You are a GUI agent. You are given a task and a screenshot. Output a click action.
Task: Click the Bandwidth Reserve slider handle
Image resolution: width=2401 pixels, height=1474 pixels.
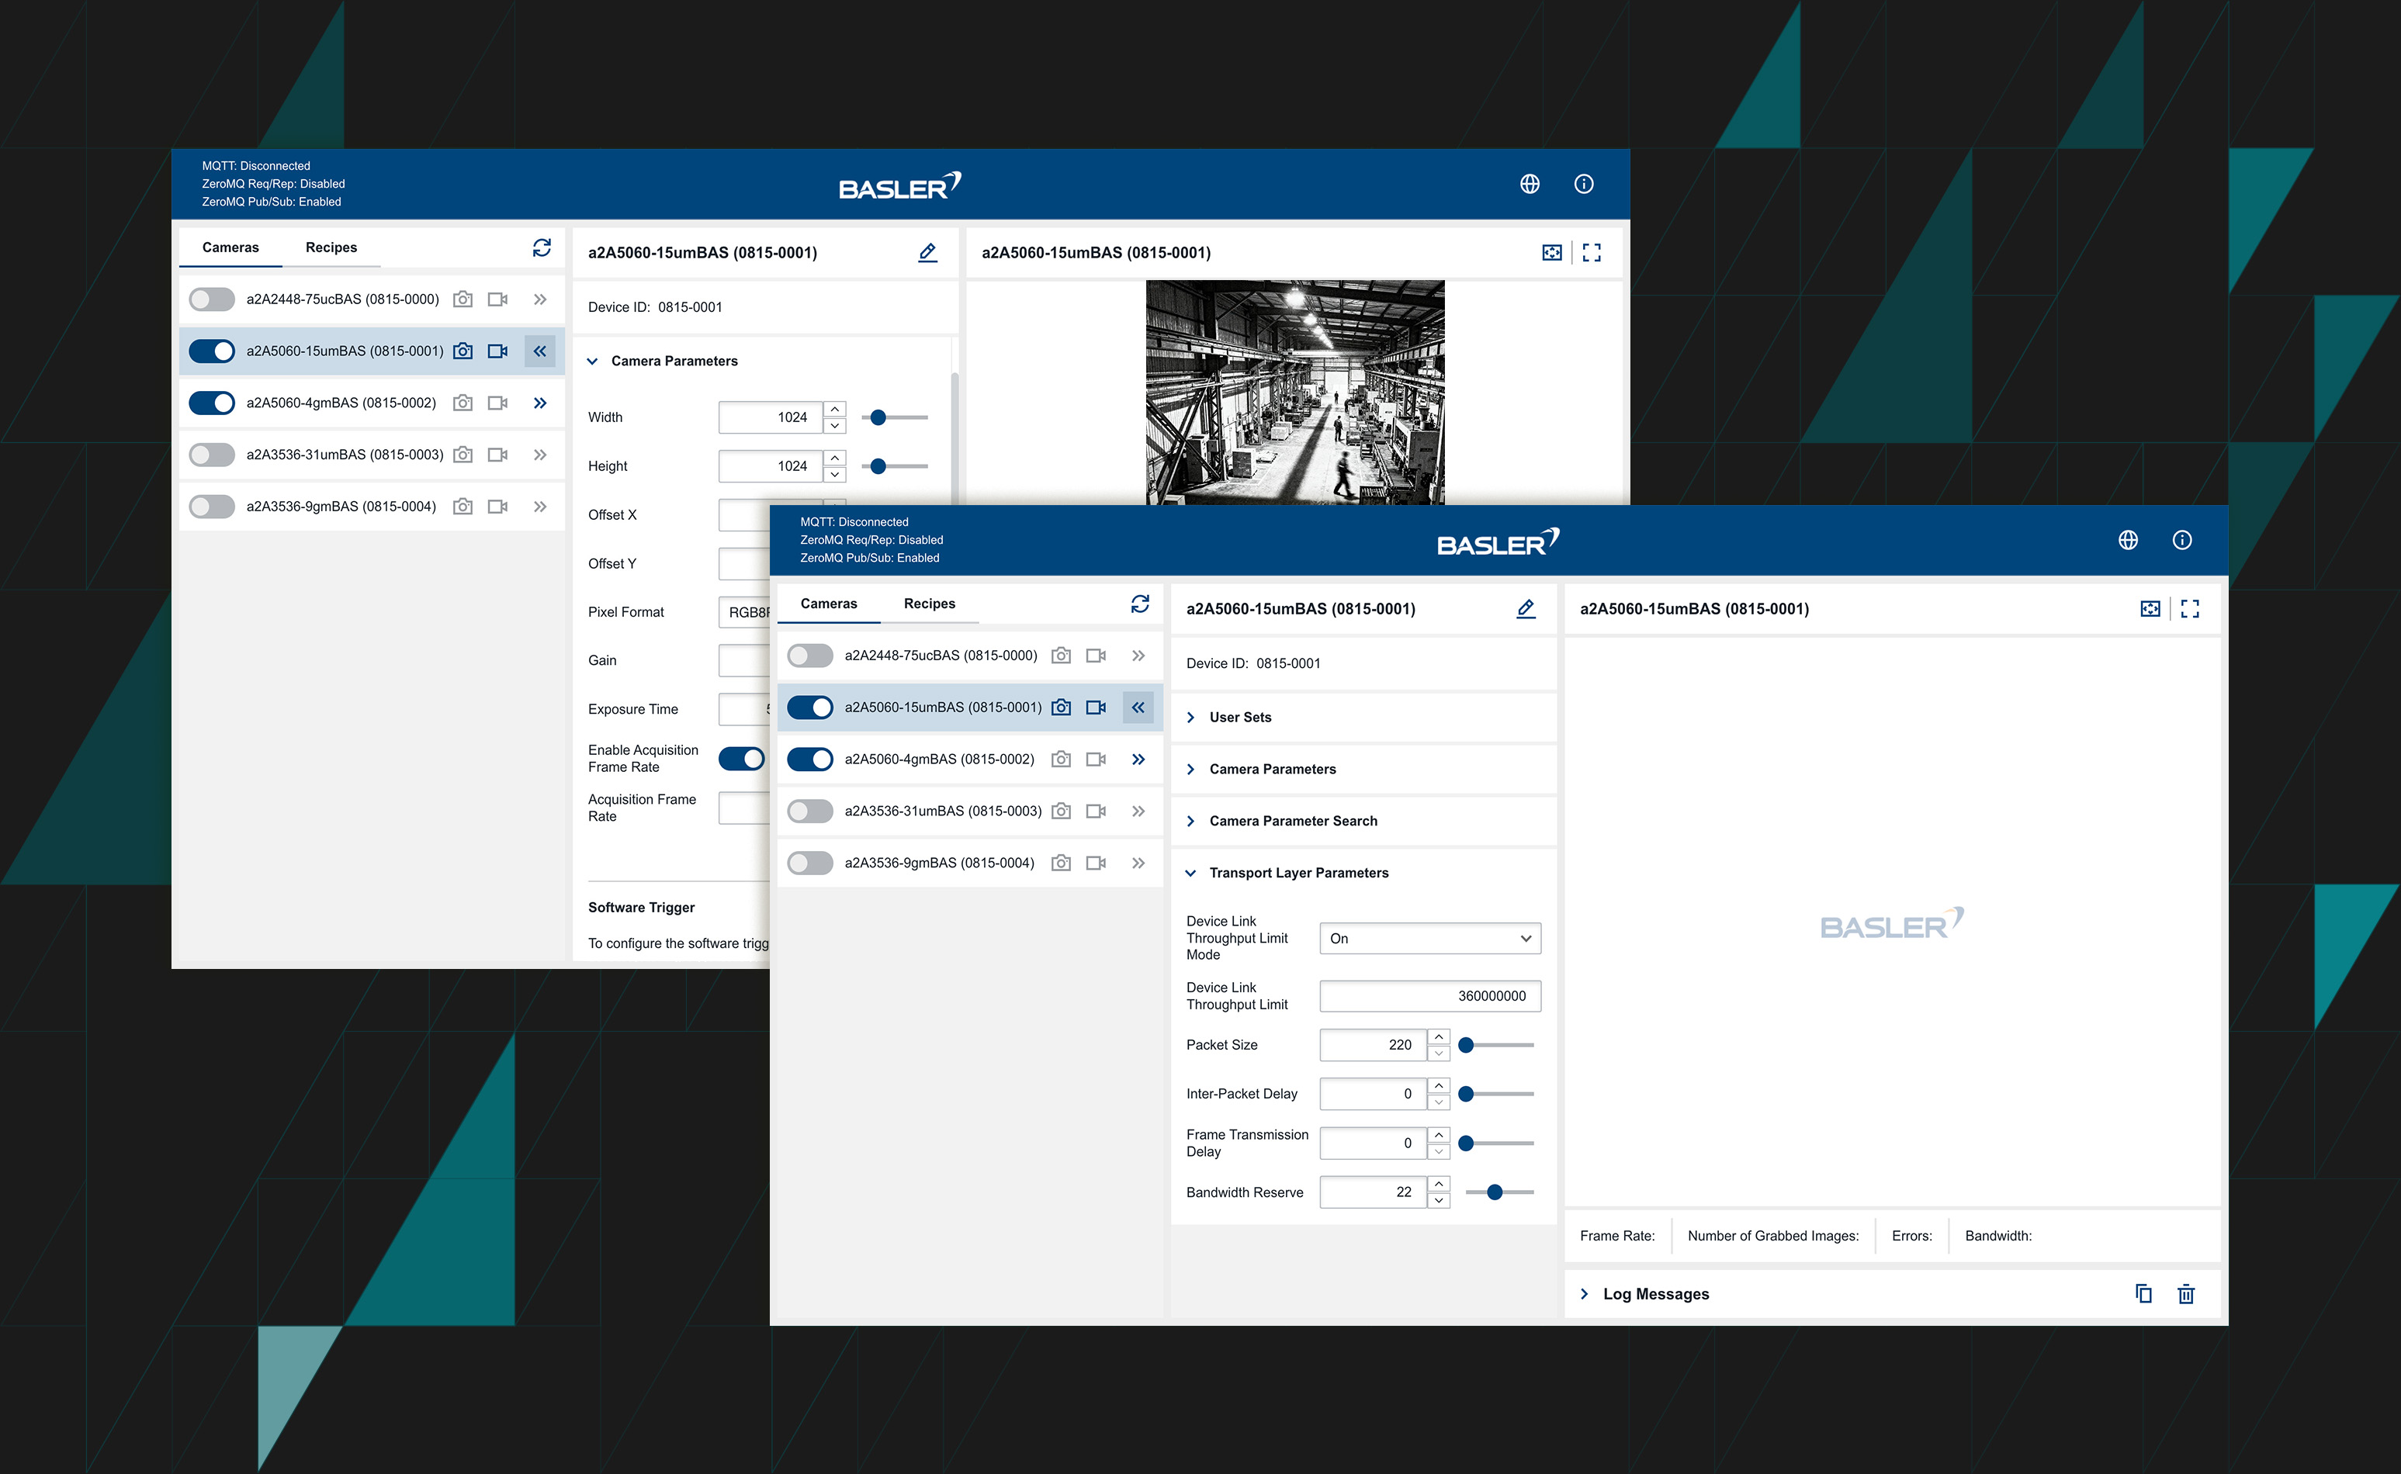coord(1494,1192)
